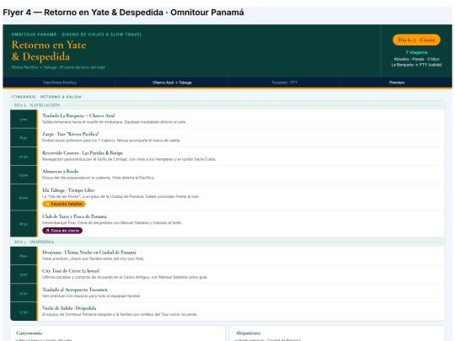Click the description La "Isla de las Flores"
The height and width of the screenshot is (341, 455).
click(x=120, y=196)
